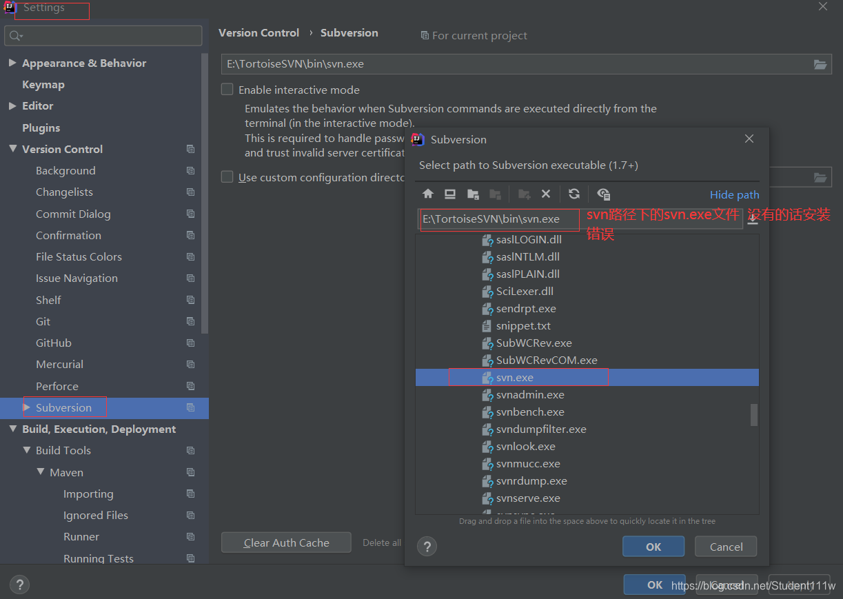
Task: Select saslLOGIN.dll in file list
Action: coord(529,239)
